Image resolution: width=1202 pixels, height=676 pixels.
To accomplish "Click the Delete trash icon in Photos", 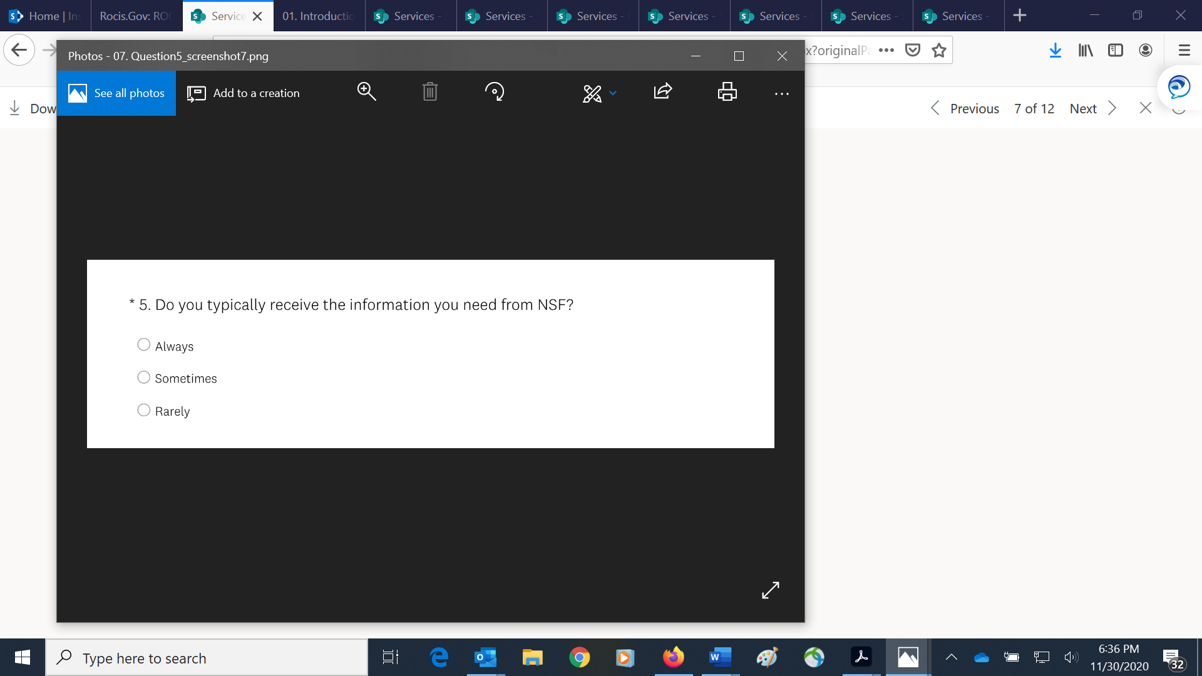I will pos(429,92).
